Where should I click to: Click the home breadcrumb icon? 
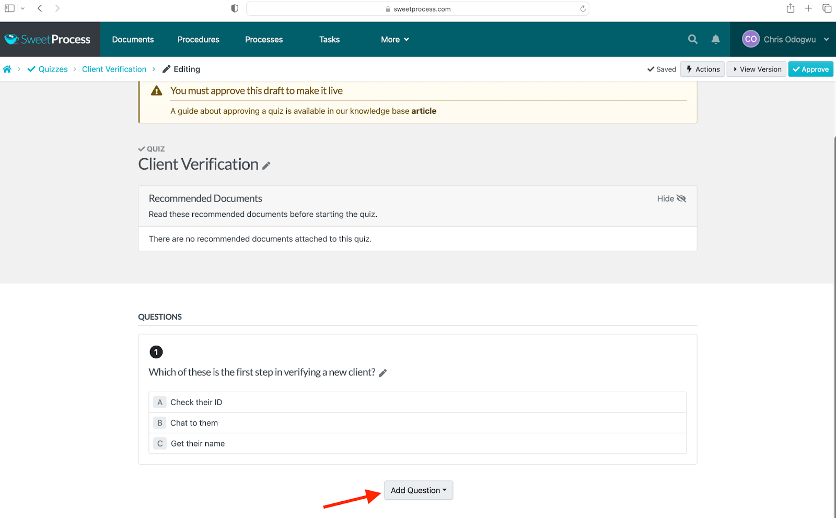point(7,69)
